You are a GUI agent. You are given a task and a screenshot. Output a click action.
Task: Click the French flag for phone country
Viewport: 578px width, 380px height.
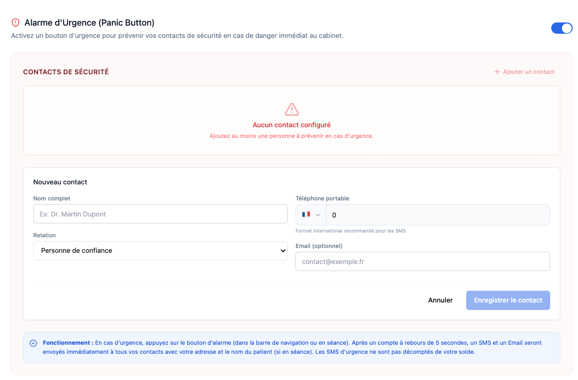coord(307,214)
